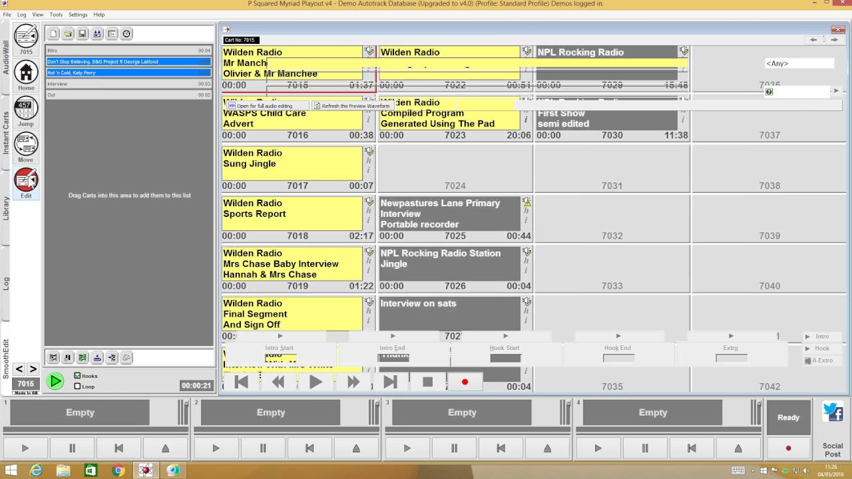
Task: Go to previous cart with left arrow
Action: click(x=19, y=369)
